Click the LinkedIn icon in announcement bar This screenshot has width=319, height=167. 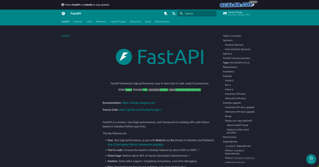tap(62, 5)
